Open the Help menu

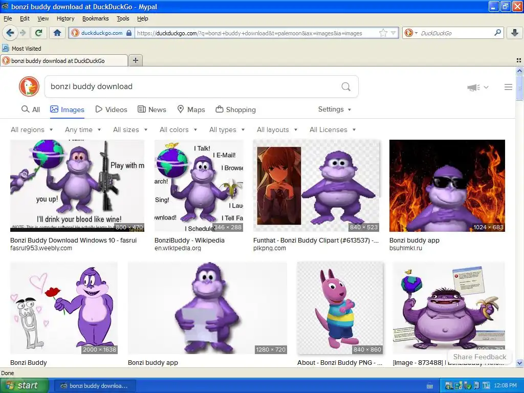pyautogui.click(x=143, y=18)
